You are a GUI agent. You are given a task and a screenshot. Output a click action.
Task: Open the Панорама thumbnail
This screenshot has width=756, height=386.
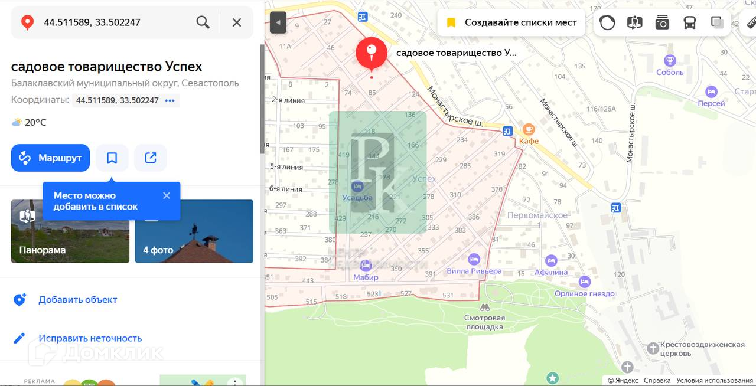click(70, 231)
